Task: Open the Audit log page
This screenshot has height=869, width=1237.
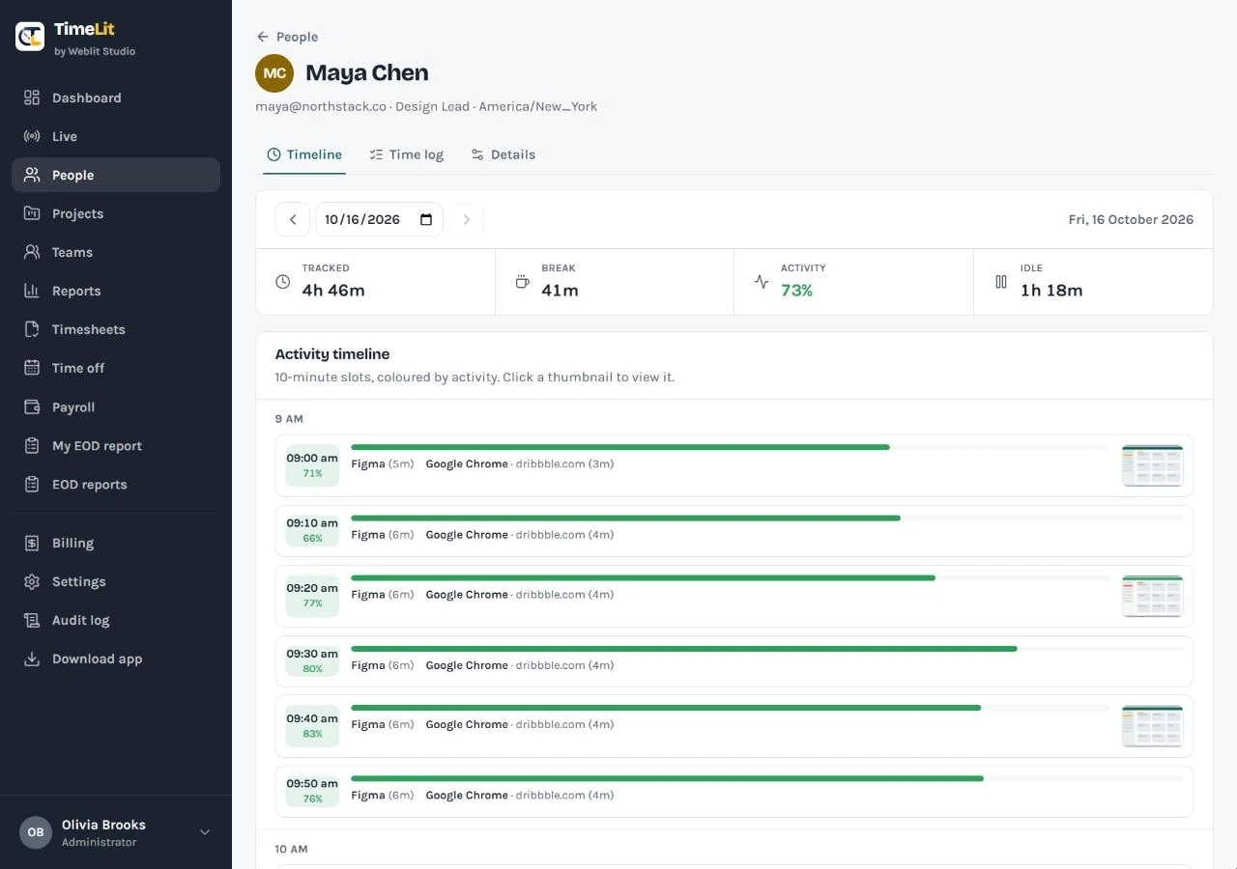Action: [116, 620]
